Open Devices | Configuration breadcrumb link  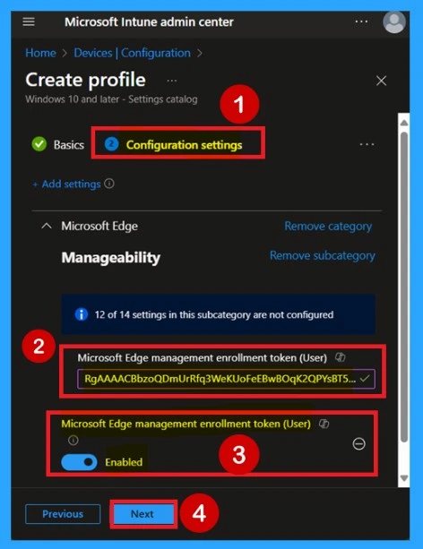click(132, 53)
